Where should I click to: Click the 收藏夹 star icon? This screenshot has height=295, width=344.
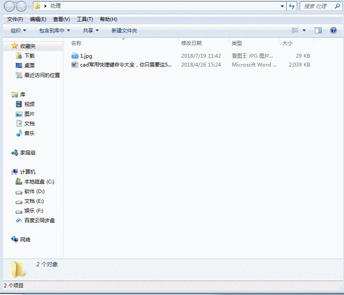[x=14, y=46]
